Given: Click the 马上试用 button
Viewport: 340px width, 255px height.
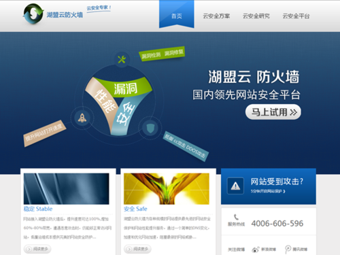Looking at the screenshot, I should point(273,112).
